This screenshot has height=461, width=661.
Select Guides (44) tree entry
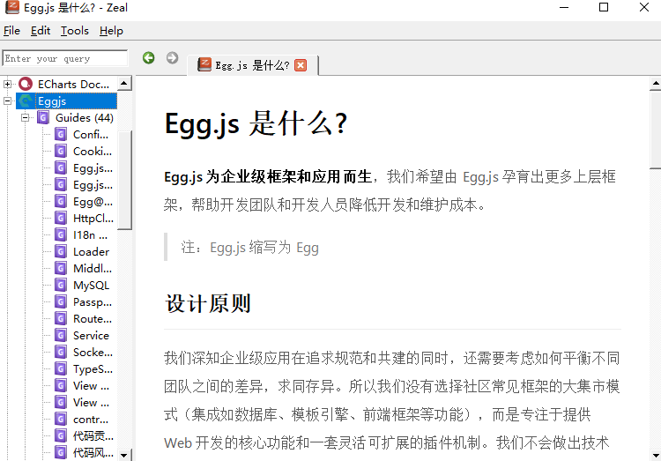85,118
